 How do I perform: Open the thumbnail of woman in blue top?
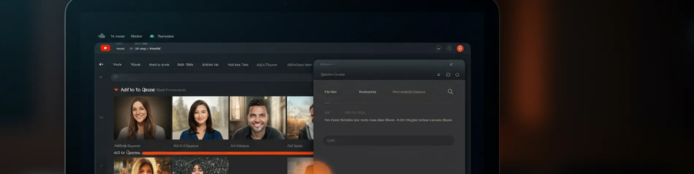point(200,118)
